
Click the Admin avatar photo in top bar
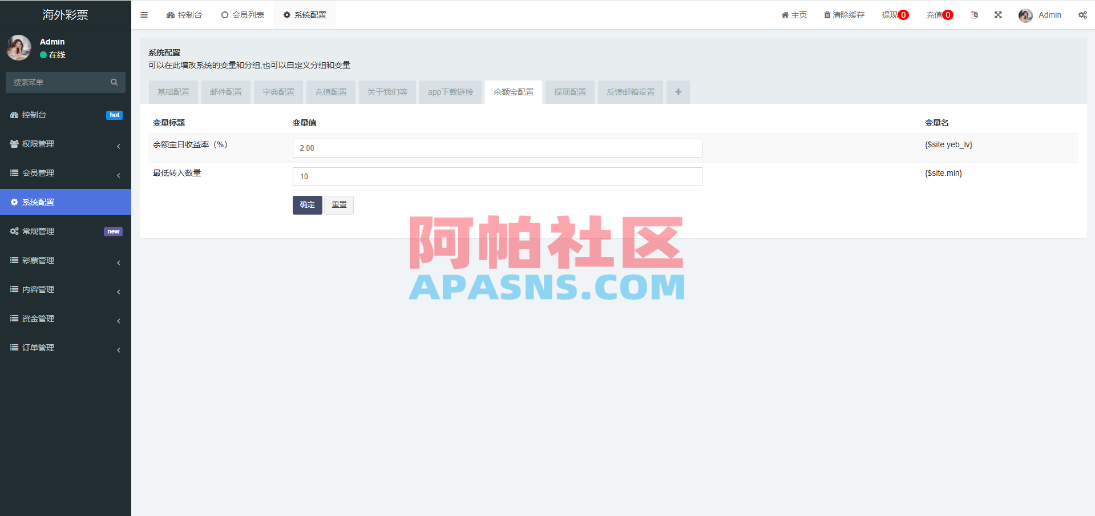1025,15
